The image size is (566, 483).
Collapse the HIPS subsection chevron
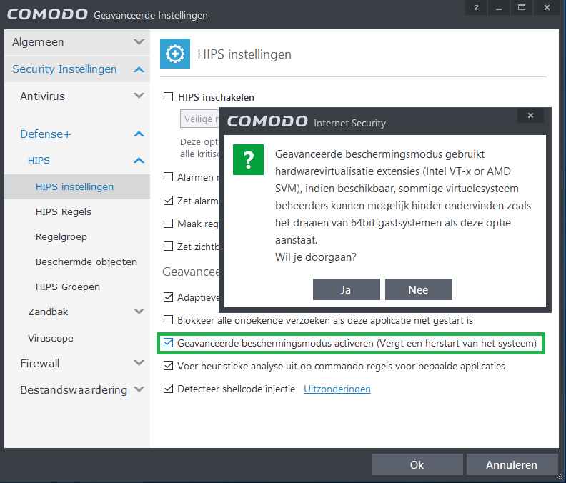(x=139, y=160)
